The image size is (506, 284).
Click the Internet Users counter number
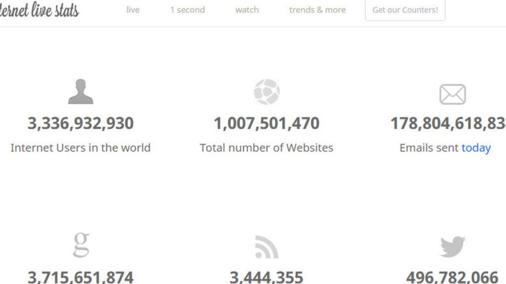tap(81, 123)
